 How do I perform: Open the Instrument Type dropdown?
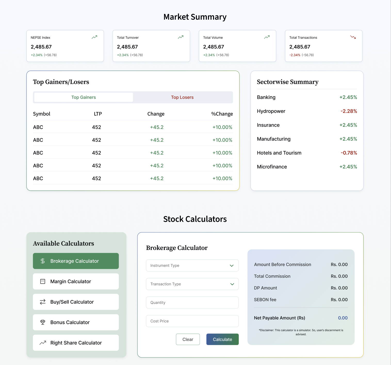tap(192, 265)
